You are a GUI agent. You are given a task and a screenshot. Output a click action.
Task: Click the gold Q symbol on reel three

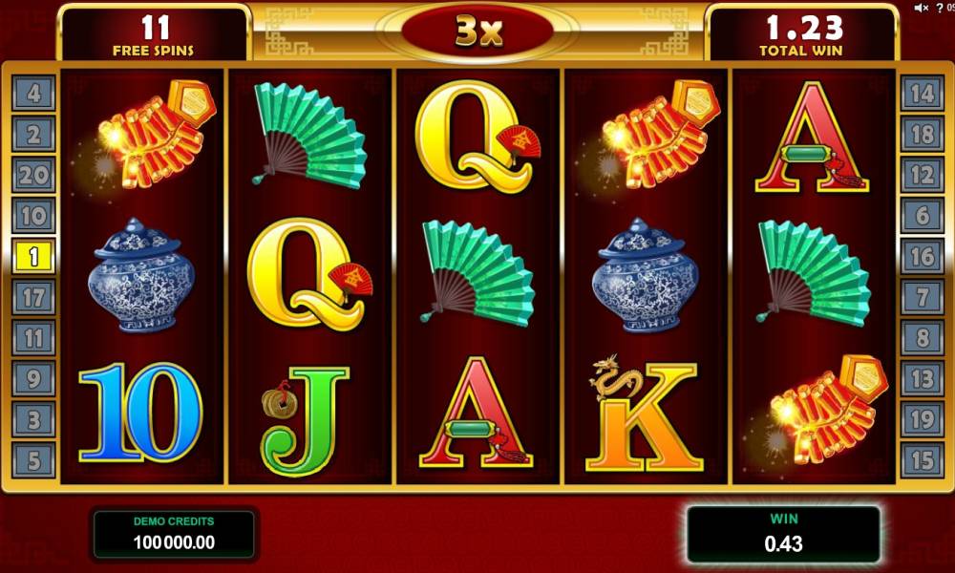[x=477, y=138]
